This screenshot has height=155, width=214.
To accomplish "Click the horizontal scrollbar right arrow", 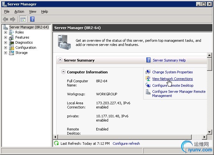I will point(204,137).
